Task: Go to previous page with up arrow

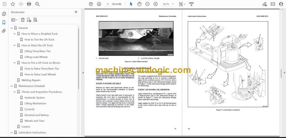Action: [x=91, y=4]
